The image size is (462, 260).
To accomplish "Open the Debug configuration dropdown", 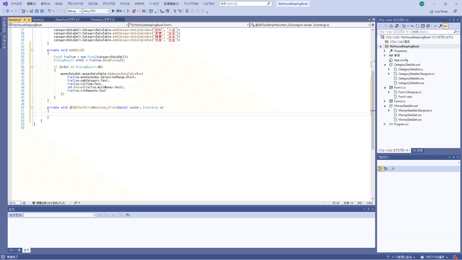I will click(74, 11).
